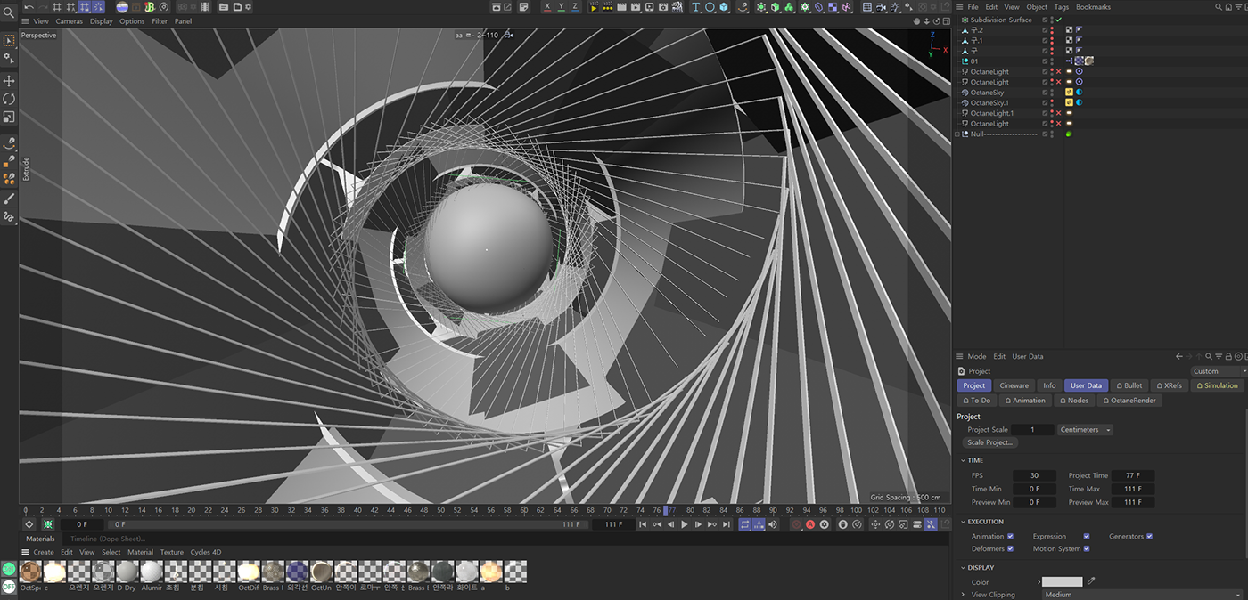
Task: Toggle the Subdivision Surface green enable checkmark
Action: [1059, 20]
